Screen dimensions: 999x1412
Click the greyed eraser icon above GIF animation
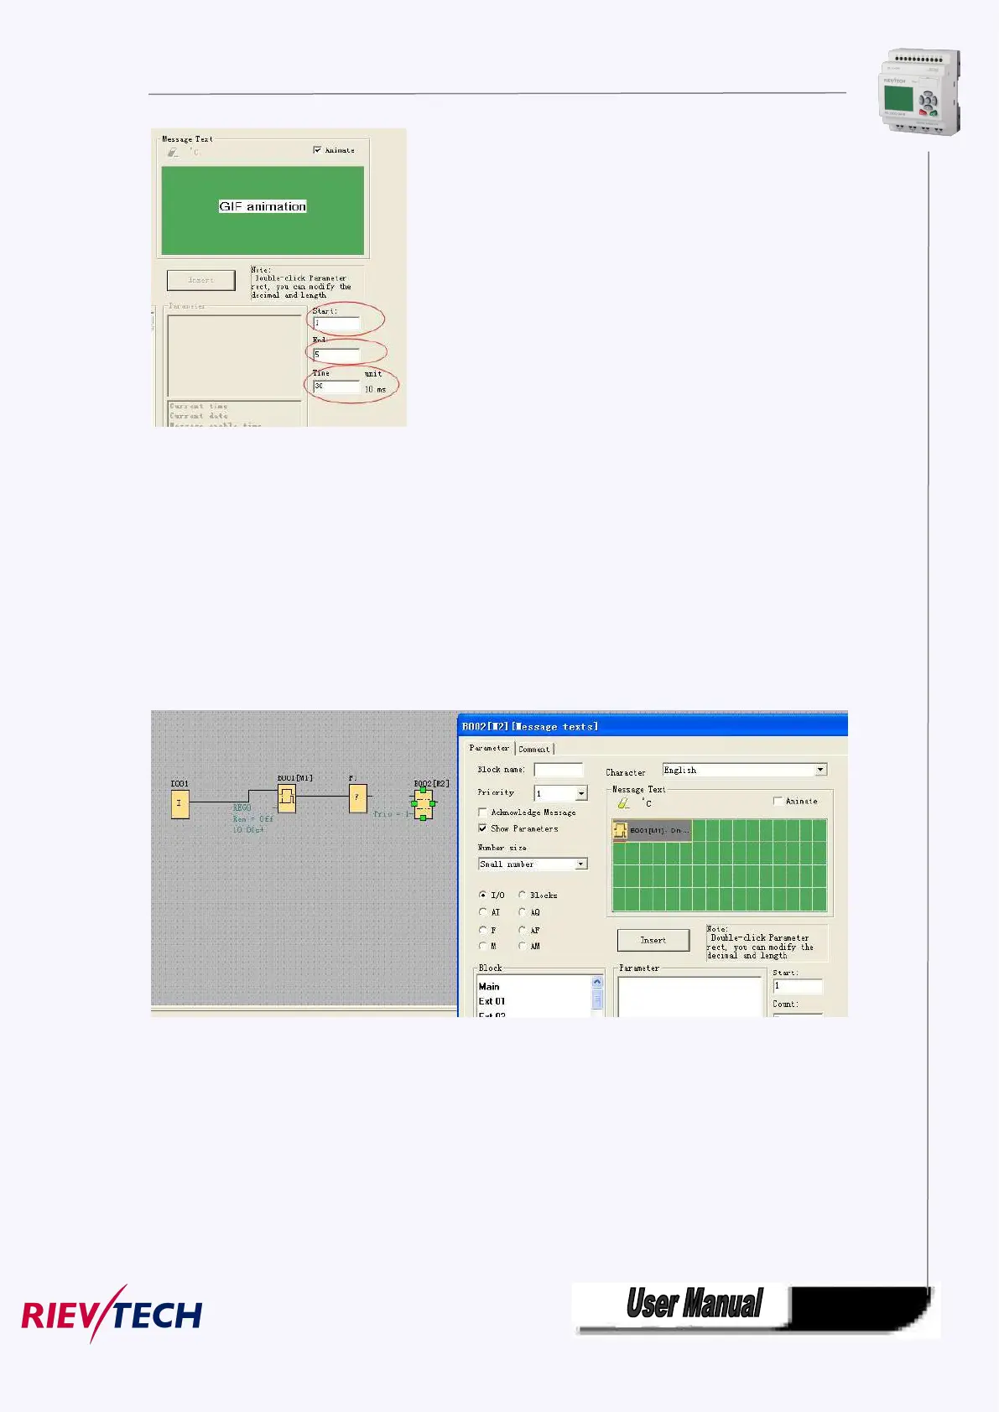click(173, 152)
